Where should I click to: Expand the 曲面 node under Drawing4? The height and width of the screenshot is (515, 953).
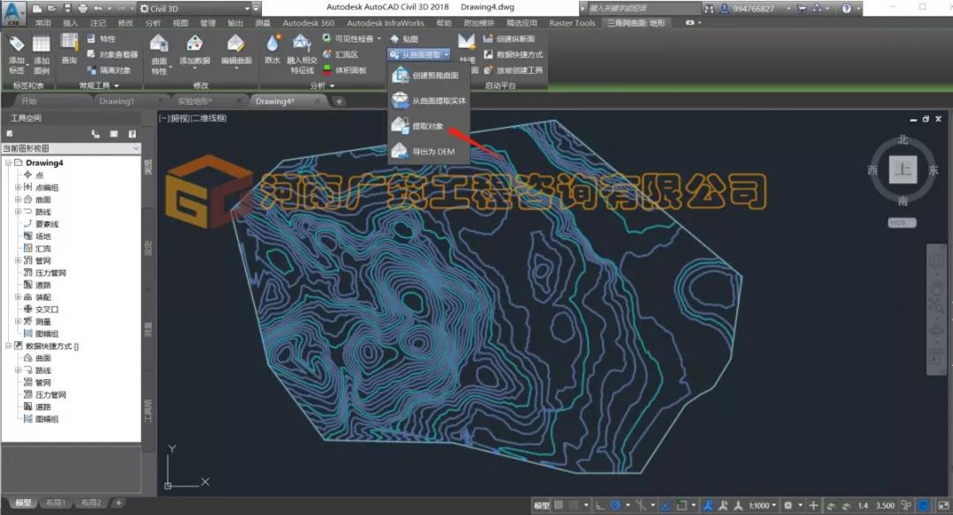(18, 199)
